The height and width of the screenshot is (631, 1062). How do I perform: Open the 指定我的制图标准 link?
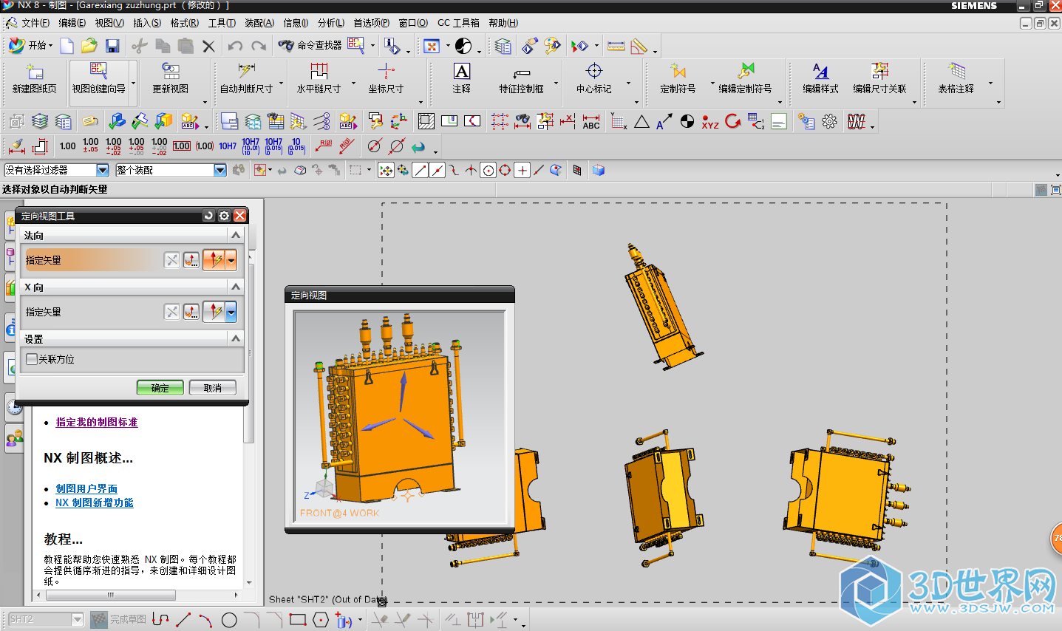point(97,422)
